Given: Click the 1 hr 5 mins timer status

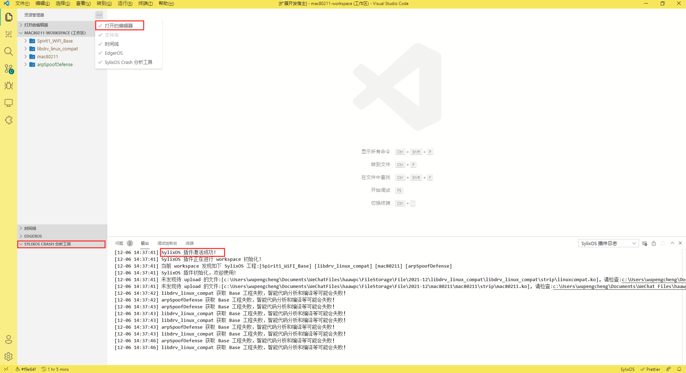Looking at the screenshot, I should 55,369.
